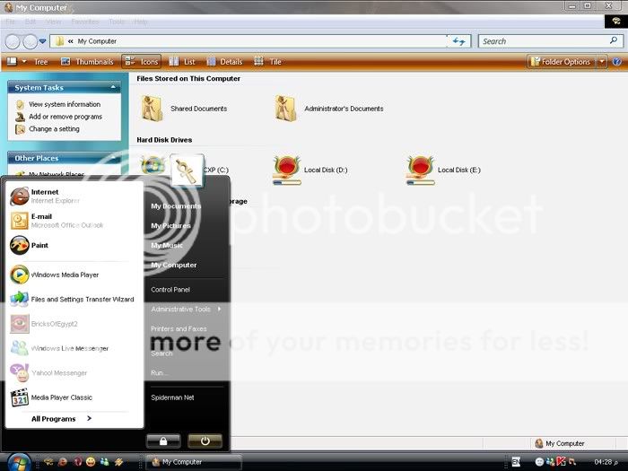
Task: Open Control Panel from Start menu
Action: (x=170, y=289)
